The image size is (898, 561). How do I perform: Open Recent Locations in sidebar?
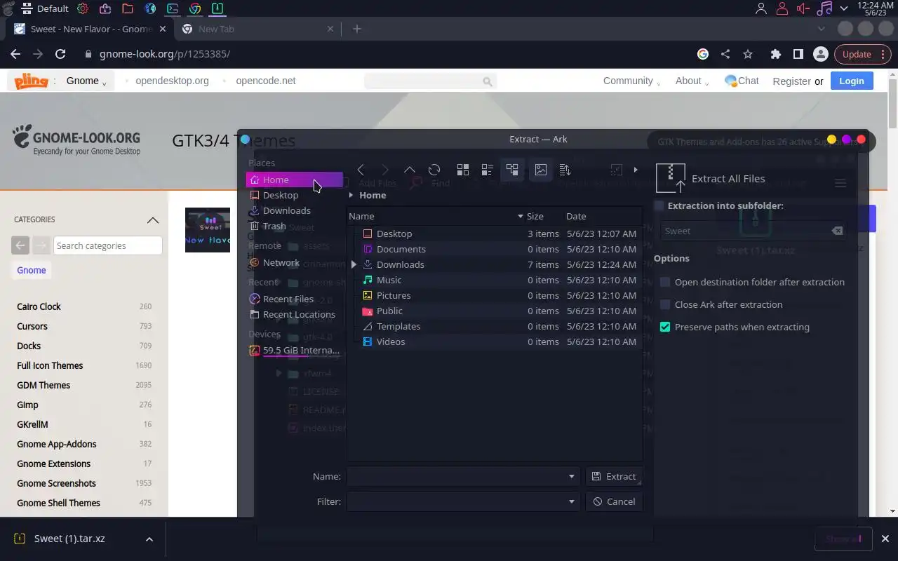[x=295, y=314]
